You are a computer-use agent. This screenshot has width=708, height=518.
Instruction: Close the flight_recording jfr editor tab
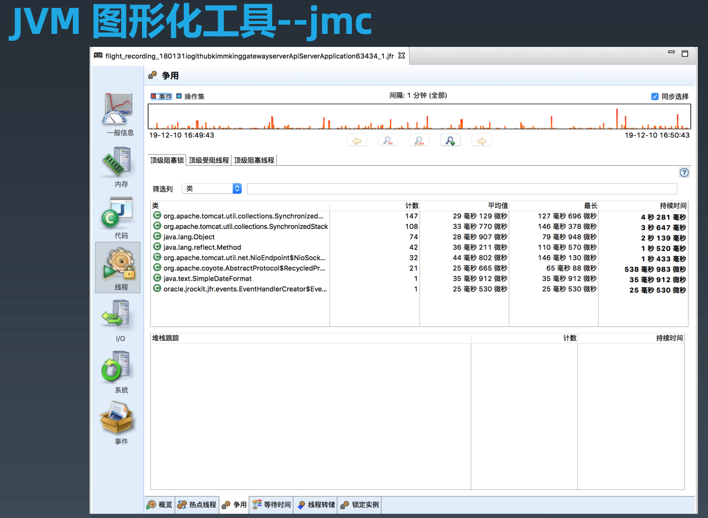coord(402,56)
